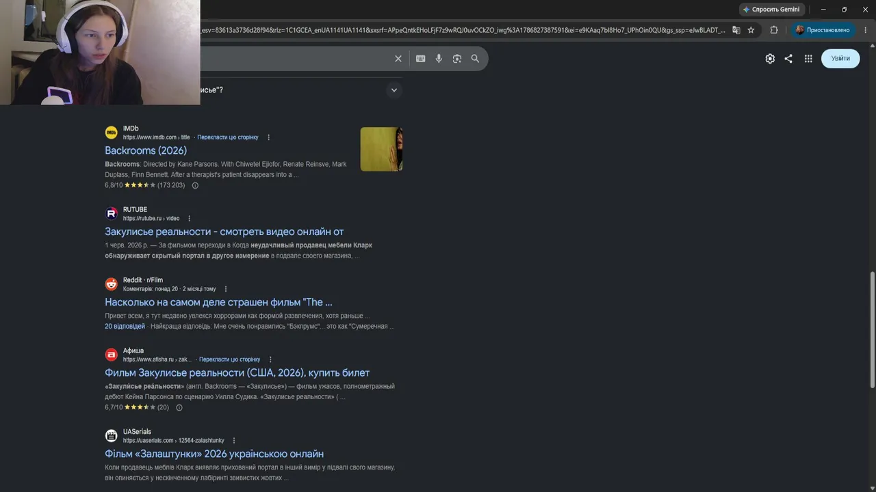876x492 pixels.
Task: Open the Приостановлено profile button
Action: (x=823, y=30)
